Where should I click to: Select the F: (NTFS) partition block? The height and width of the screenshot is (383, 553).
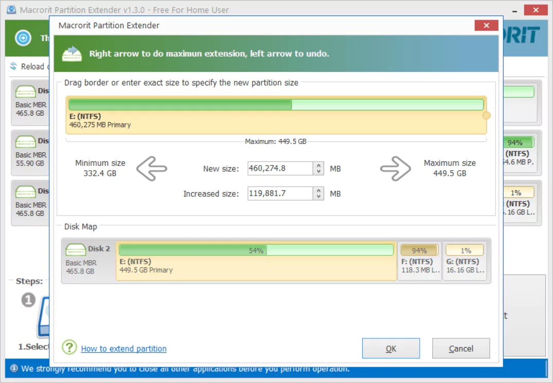click(x=419, y=261)
